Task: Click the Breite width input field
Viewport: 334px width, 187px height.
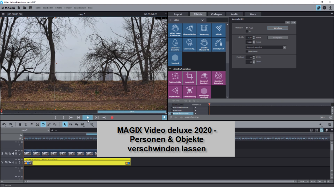Action: coord(249,38)
